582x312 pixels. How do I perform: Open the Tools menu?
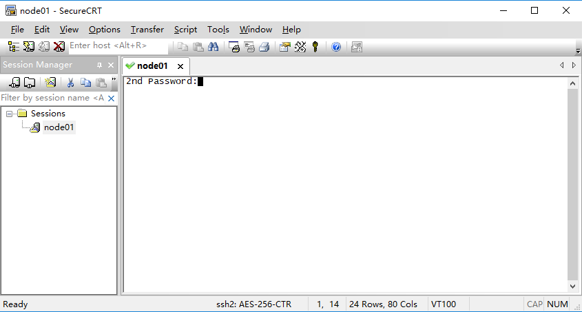point(218,30)
